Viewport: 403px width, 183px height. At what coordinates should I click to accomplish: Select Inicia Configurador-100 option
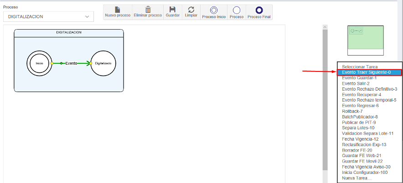coord(365,173)
